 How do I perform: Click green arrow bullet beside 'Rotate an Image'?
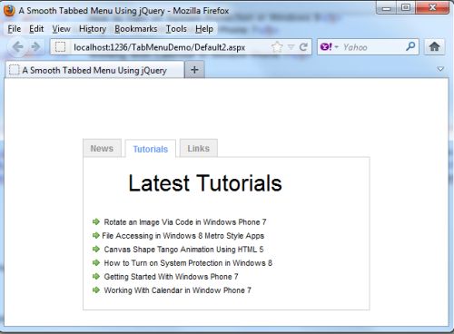pos(96,221)
